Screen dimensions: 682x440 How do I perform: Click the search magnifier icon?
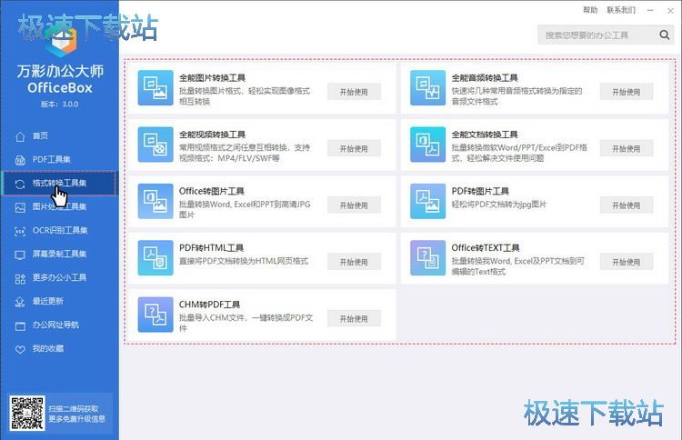click(x=664, y=35)
